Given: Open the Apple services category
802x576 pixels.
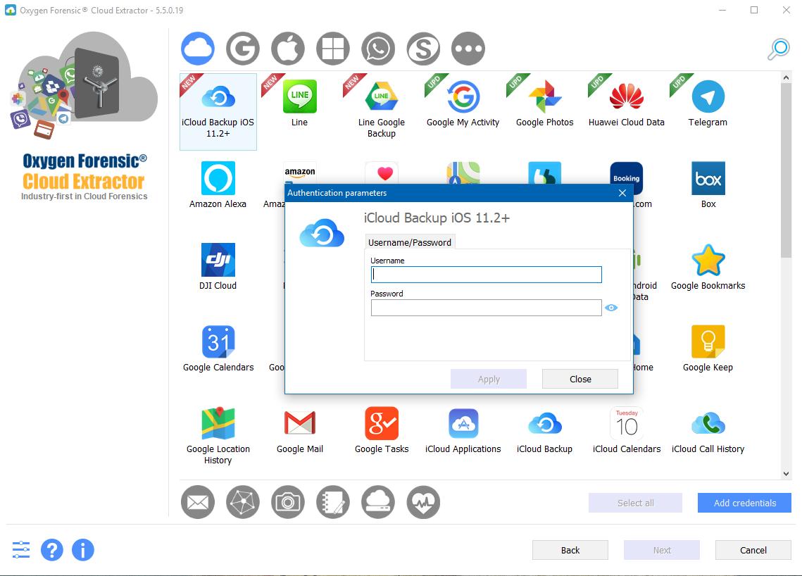Looking at the screenshot, I should [287, 49].
